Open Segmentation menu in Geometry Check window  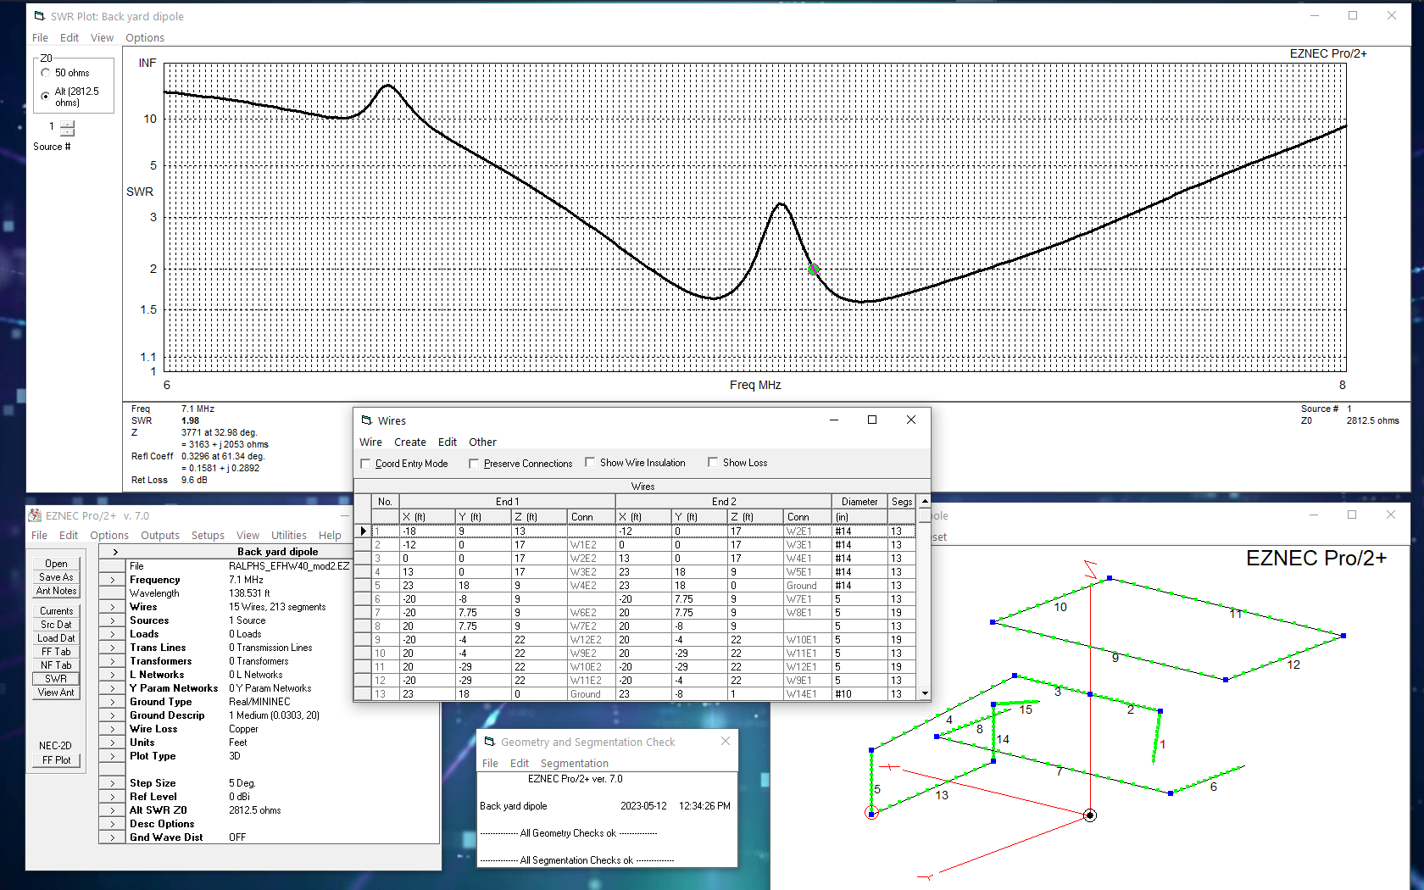574,763
